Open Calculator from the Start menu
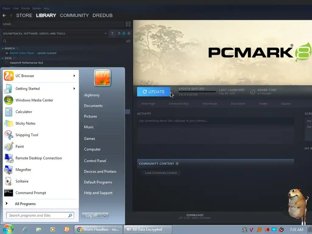Viewport: 312px width, 234px height. [x=41, y=112]
